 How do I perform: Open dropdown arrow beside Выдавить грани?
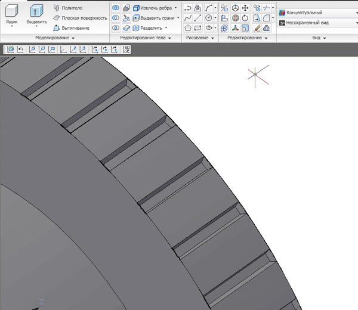(x=178, y=18)
